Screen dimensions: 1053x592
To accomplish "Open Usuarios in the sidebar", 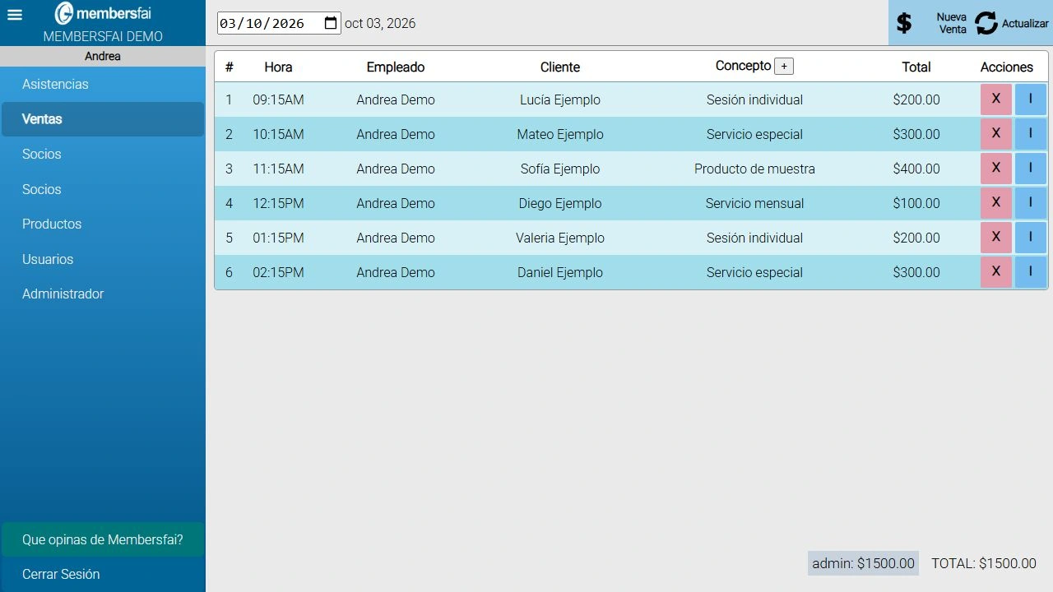I will coord(103,259).
